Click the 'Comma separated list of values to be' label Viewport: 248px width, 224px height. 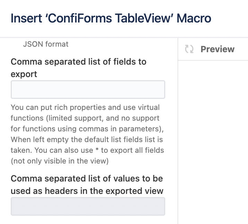pos(87,178)
